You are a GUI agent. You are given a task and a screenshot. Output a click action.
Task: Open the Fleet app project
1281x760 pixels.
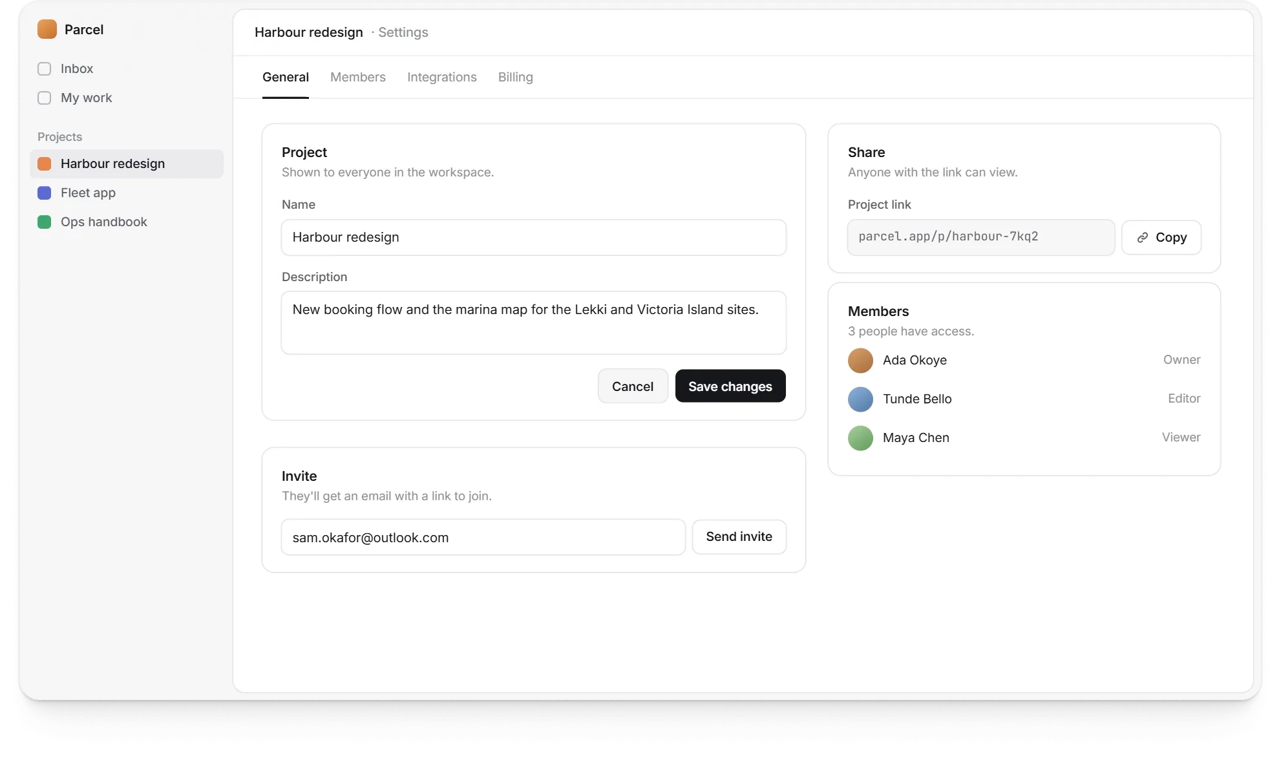click(127, 193)
